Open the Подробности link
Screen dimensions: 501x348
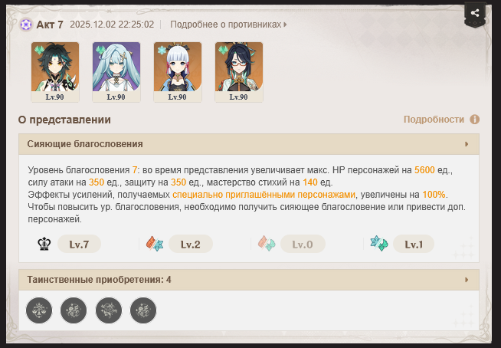click(x=434, y=120)
